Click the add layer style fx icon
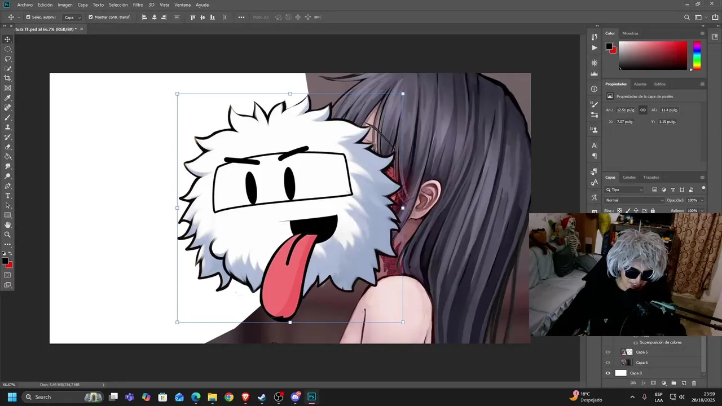722x406 pixels. [x=643, y=383]
